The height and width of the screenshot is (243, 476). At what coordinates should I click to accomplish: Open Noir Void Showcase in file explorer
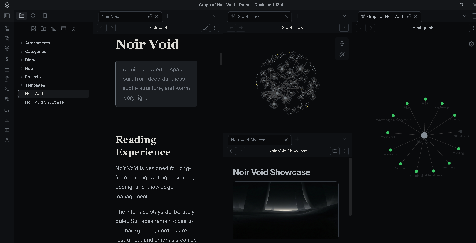click(53, 102)
